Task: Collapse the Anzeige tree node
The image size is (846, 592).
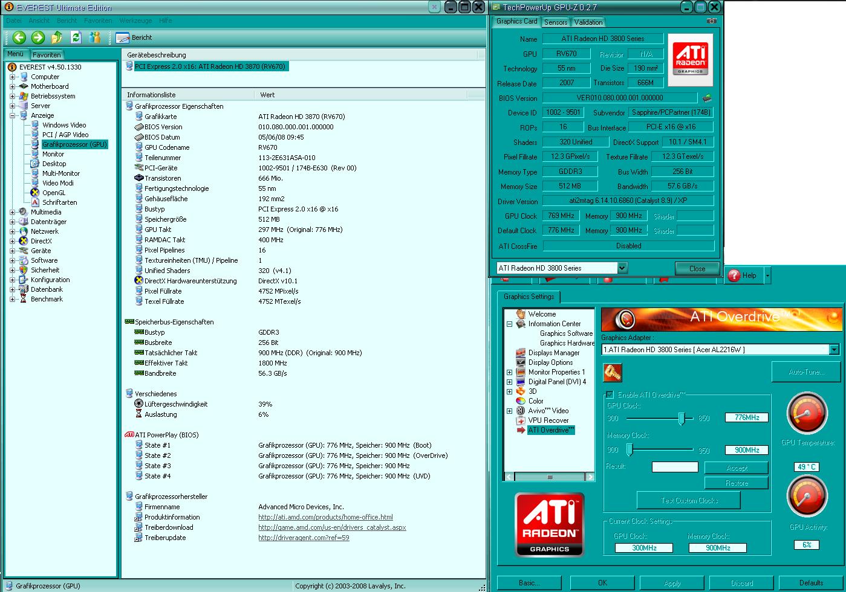Action: pos(13,115)
